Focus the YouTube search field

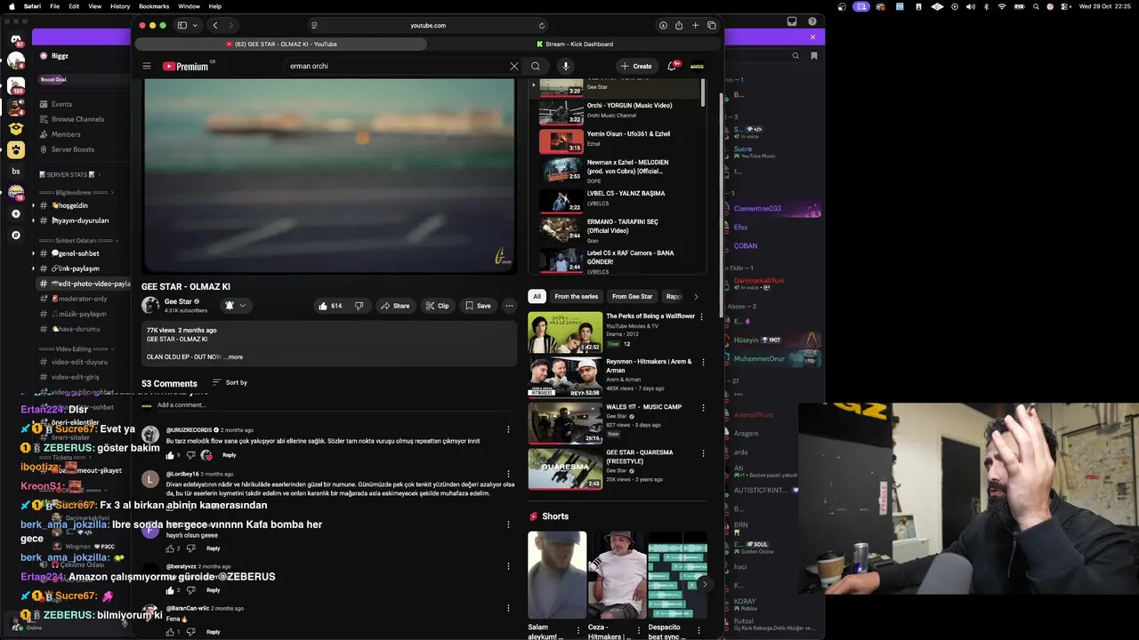[396, 66]
